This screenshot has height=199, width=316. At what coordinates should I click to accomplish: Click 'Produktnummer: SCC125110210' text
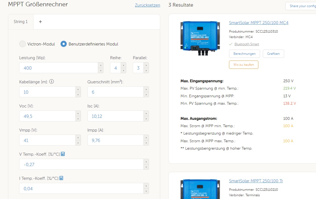coord(253,189)
